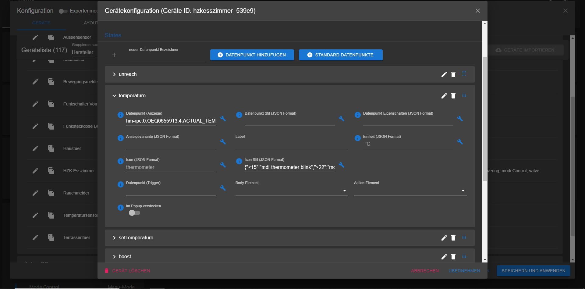Open the Body Element dropdown

[292, 191]
